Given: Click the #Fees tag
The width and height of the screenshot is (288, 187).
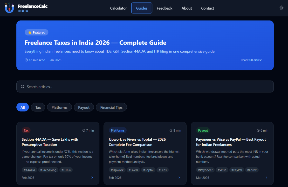Looking at the screenshot, I should point(162,170).
